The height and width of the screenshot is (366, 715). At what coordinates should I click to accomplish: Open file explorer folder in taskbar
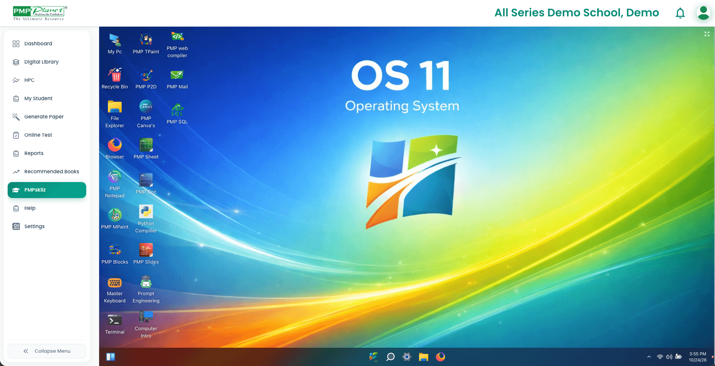click(424, 357)
